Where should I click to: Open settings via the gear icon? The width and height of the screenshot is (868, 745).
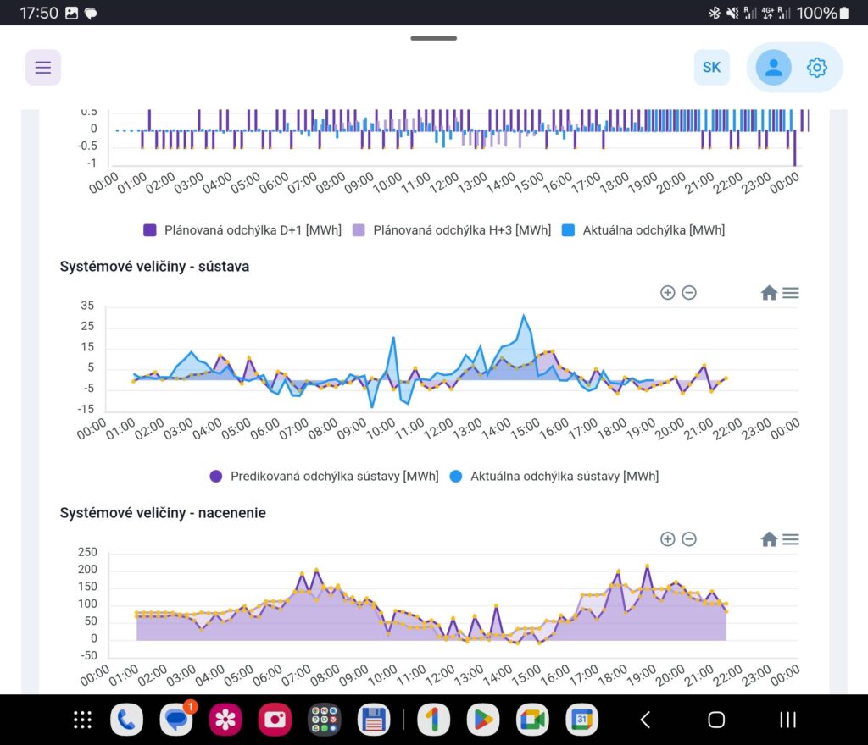click(x=816, y=68)
